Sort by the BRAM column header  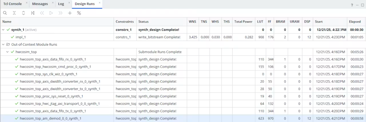click(x=281, y=21)
